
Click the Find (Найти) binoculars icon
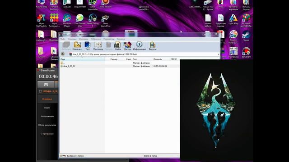[x=117, y=46]
